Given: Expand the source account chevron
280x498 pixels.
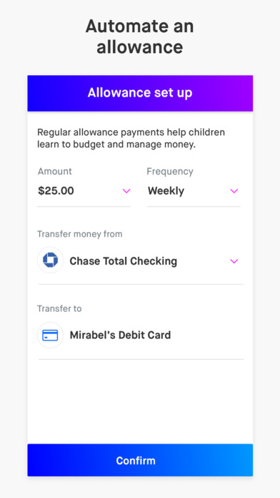Looking at the screenshot, I should tap(234, 261).
